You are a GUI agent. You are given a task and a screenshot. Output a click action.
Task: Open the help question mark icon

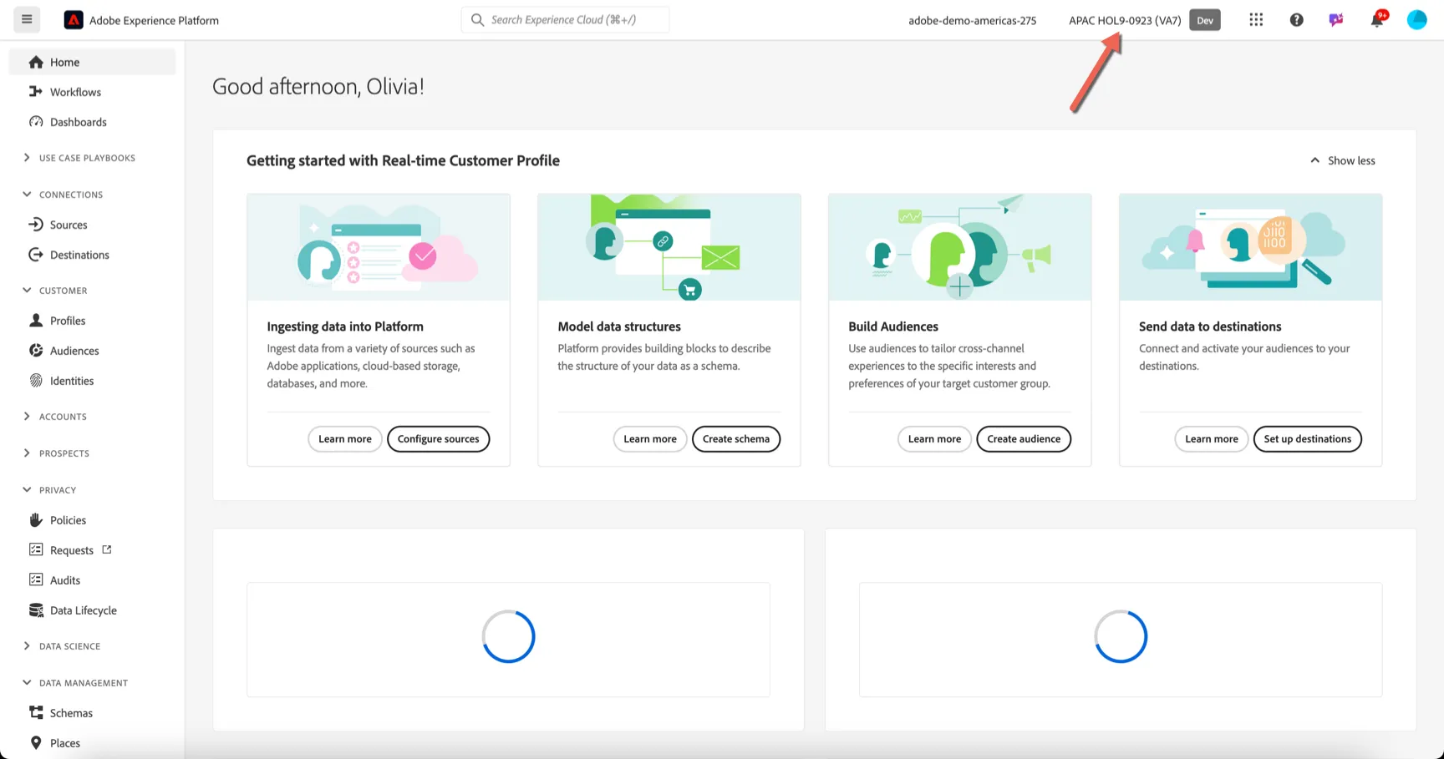(x=1296, y=20)
